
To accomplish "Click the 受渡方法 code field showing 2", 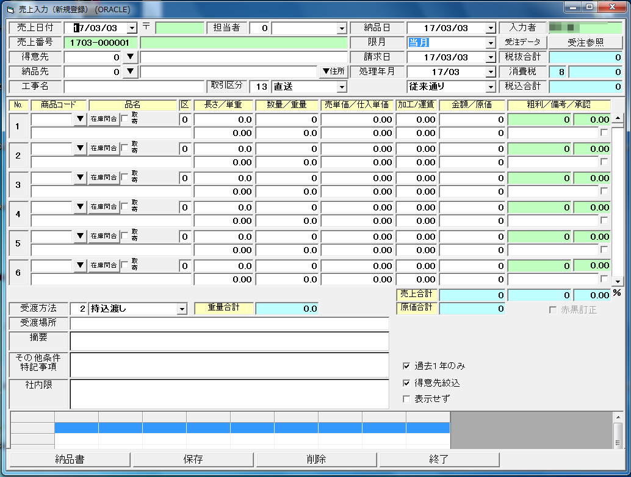I will click(x=79, y=309).
